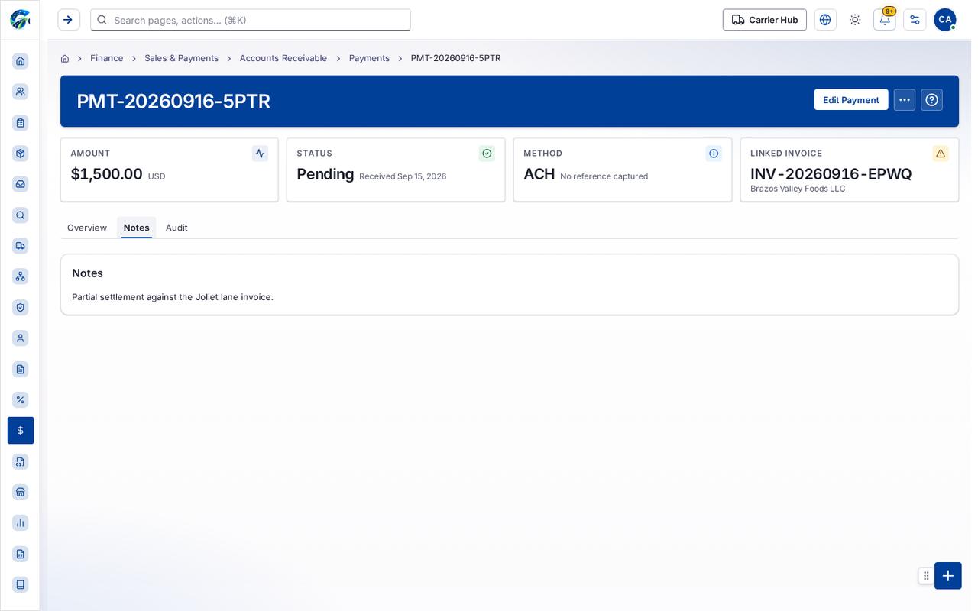Click the dollar sign Finance sidebar icon

pyautogui.click(x=21, y=431)
